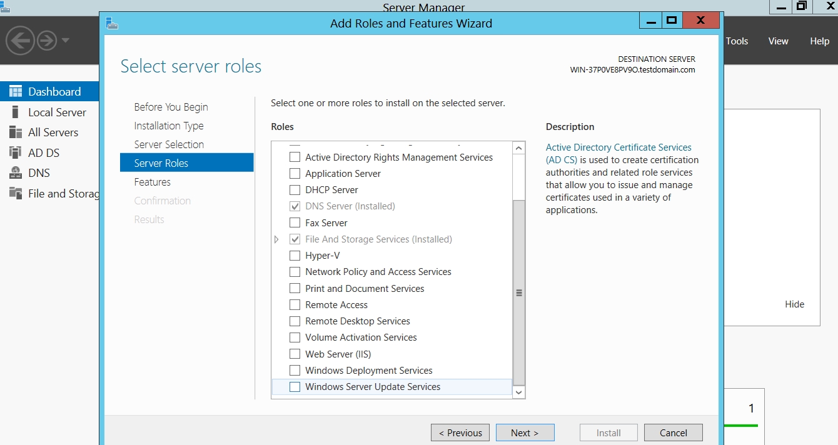Click the Server Manager back arrow
This screenshot has width=838, height=445.
tap(19, 41)
